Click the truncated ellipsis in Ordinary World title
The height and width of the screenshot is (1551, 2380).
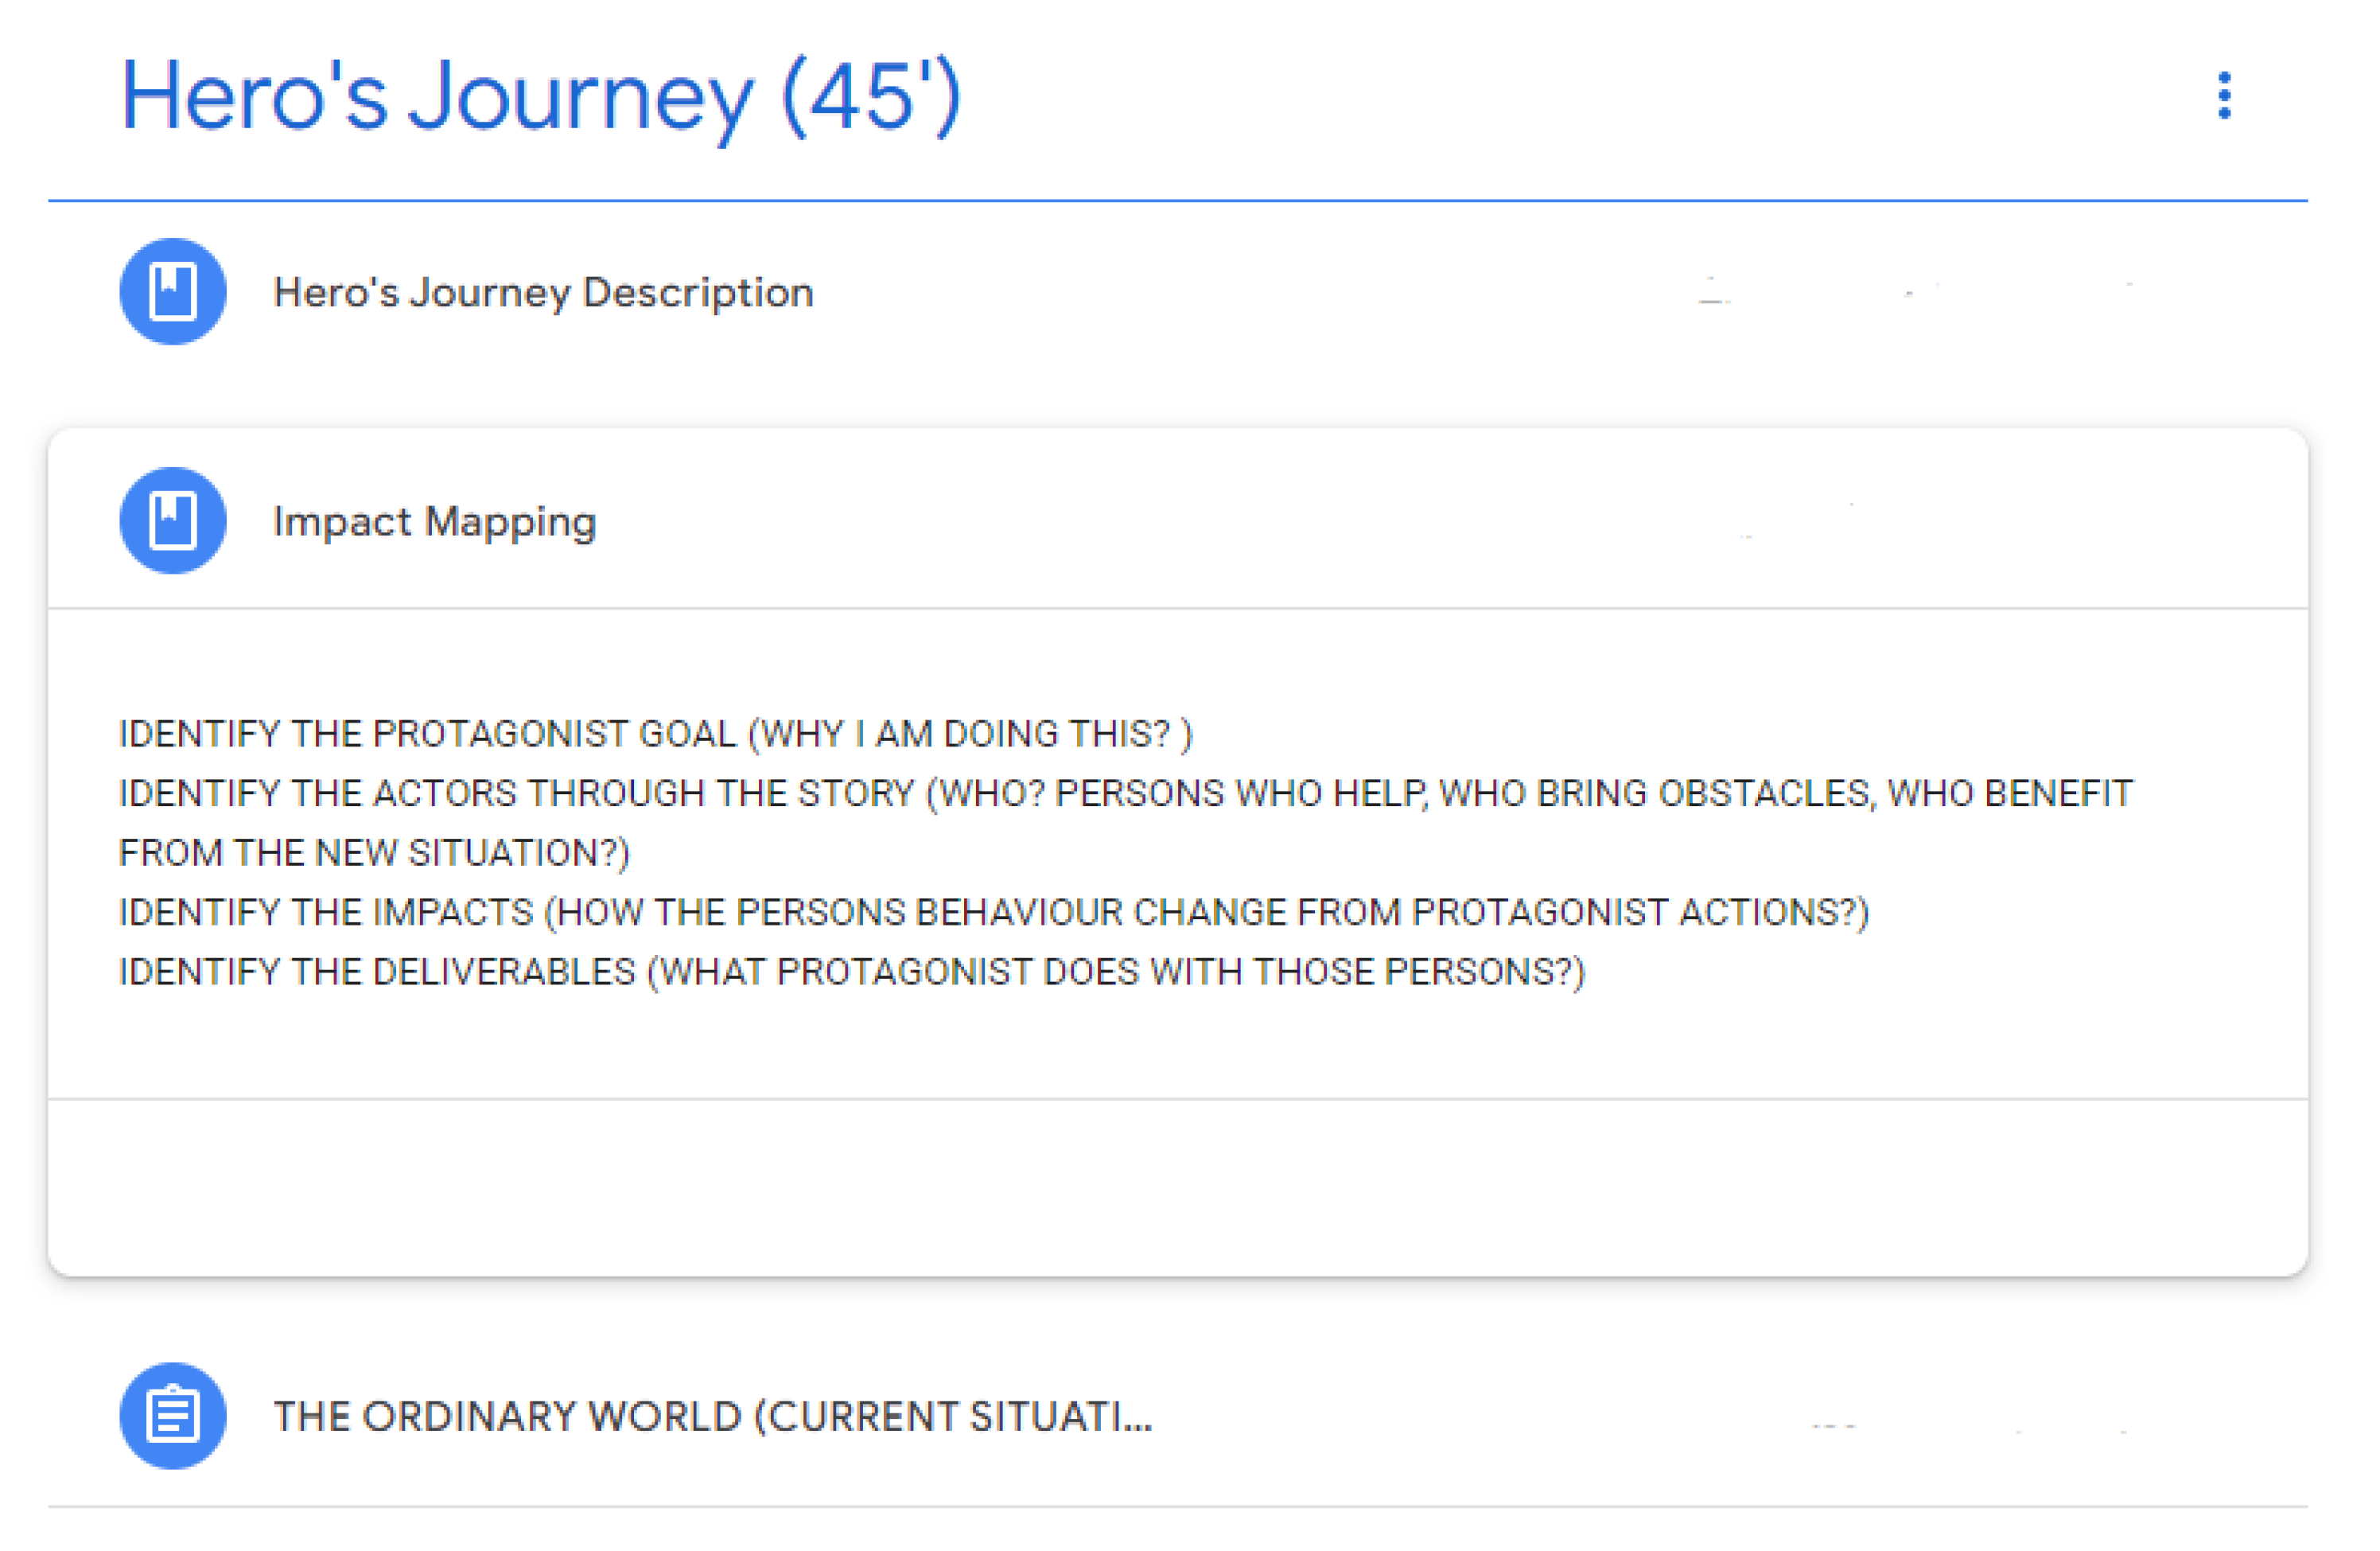click(1138, 1418)
